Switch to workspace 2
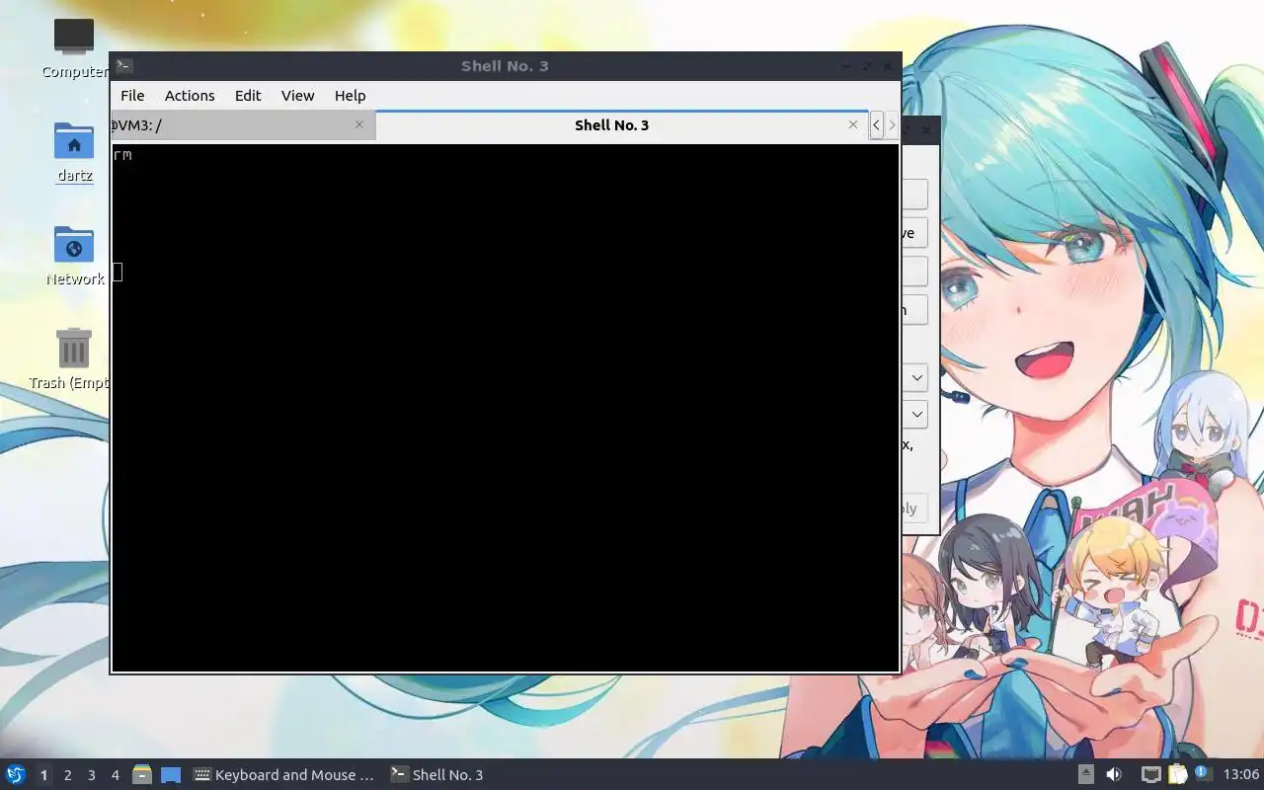This screenshot has width=1264, height=790. point(67,775)
